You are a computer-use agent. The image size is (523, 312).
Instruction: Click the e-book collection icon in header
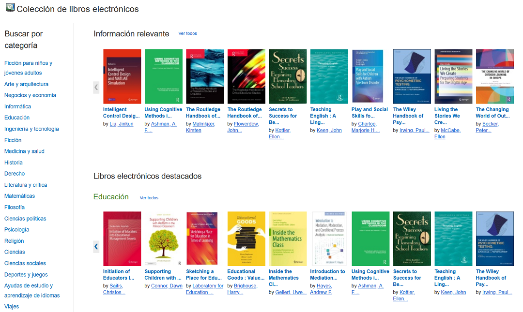pyautogui.click(x=10, y=8)
